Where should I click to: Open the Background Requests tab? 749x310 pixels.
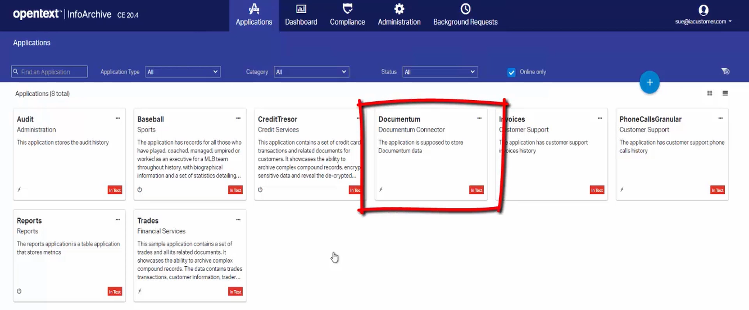point(465,15)
